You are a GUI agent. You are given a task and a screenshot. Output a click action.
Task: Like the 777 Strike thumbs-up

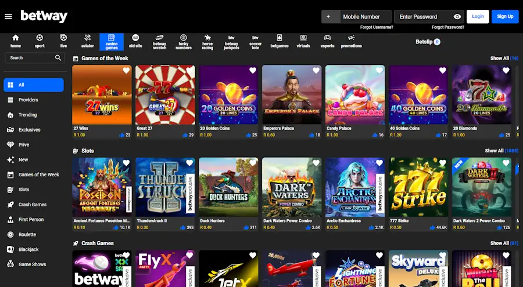tap(432, 228)
